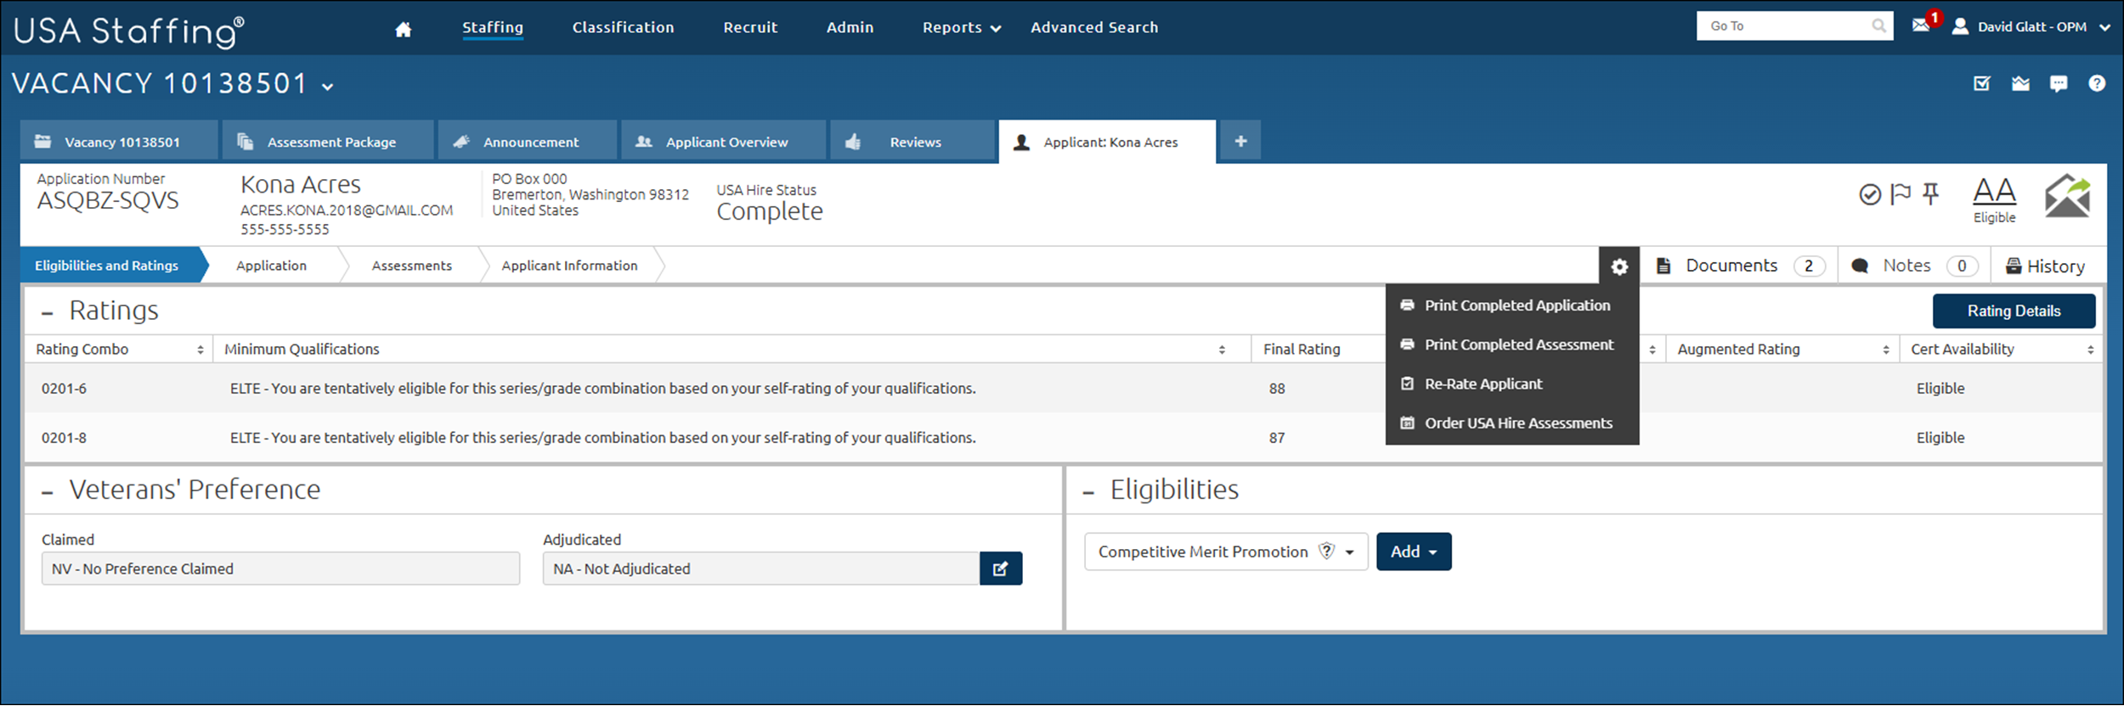Open the mail notifications envelope icon
The height and width of the screenshot is (706, 2124).
tap(1920, 25)
